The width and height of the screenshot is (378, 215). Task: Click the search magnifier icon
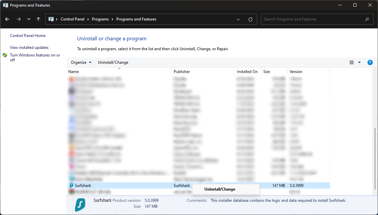click(367, 19)
